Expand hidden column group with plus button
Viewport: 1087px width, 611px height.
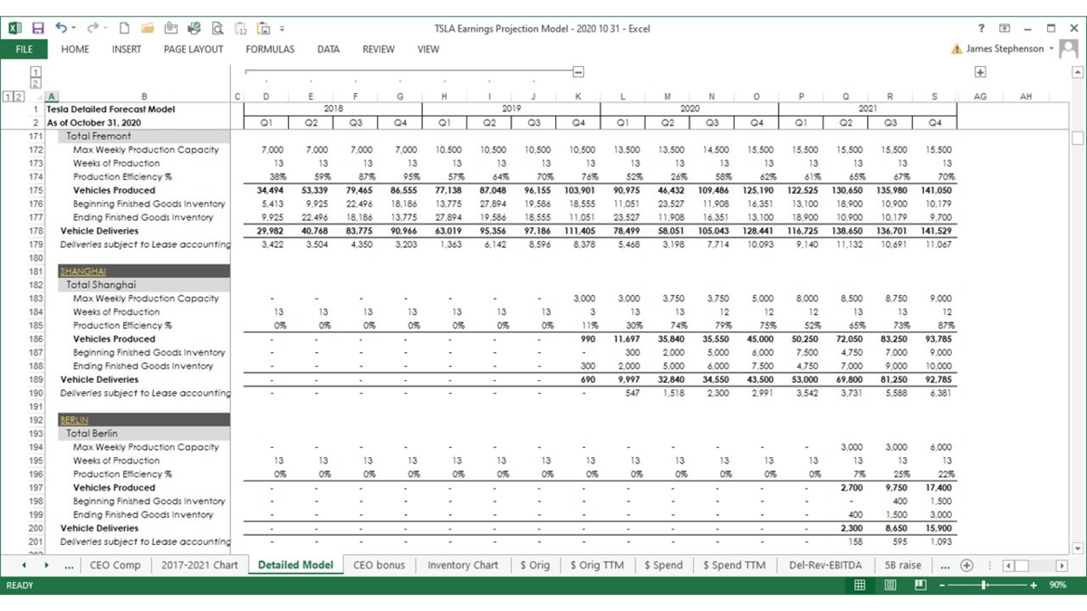(980, 72)
